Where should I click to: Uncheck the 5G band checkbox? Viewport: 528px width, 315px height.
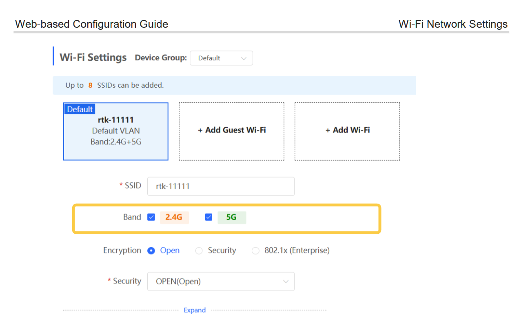[x=209, y=217]
